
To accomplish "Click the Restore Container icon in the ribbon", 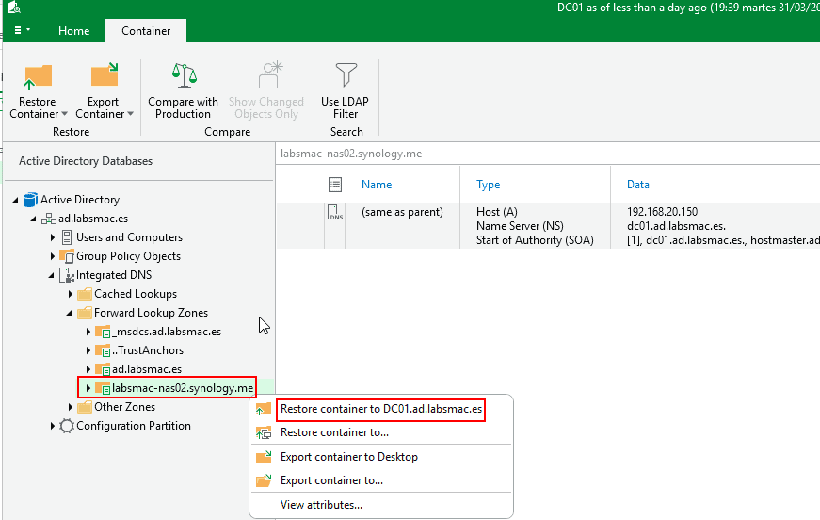I will [x=38, y=77].
